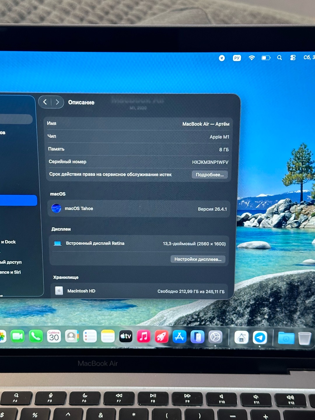Viewport: 315px width, 420px height.
Task: Click the Telegram arrow icon in the menu bar
Action: tap(222, 58)
